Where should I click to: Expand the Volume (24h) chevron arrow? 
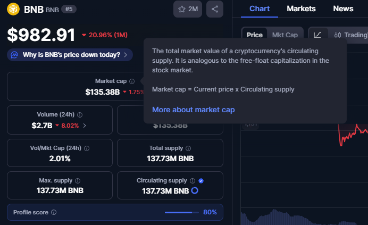pyautogui.click(x=85, y=126)
